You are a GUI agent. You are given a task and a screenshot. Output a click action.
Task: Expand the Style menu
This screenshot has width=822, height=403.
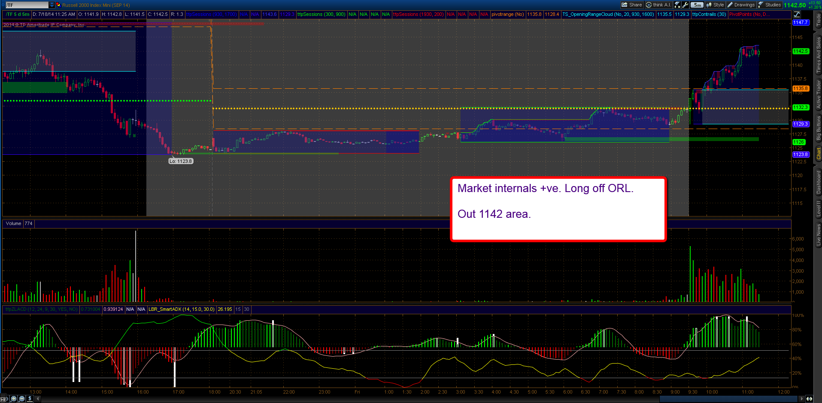coord(715,5)
